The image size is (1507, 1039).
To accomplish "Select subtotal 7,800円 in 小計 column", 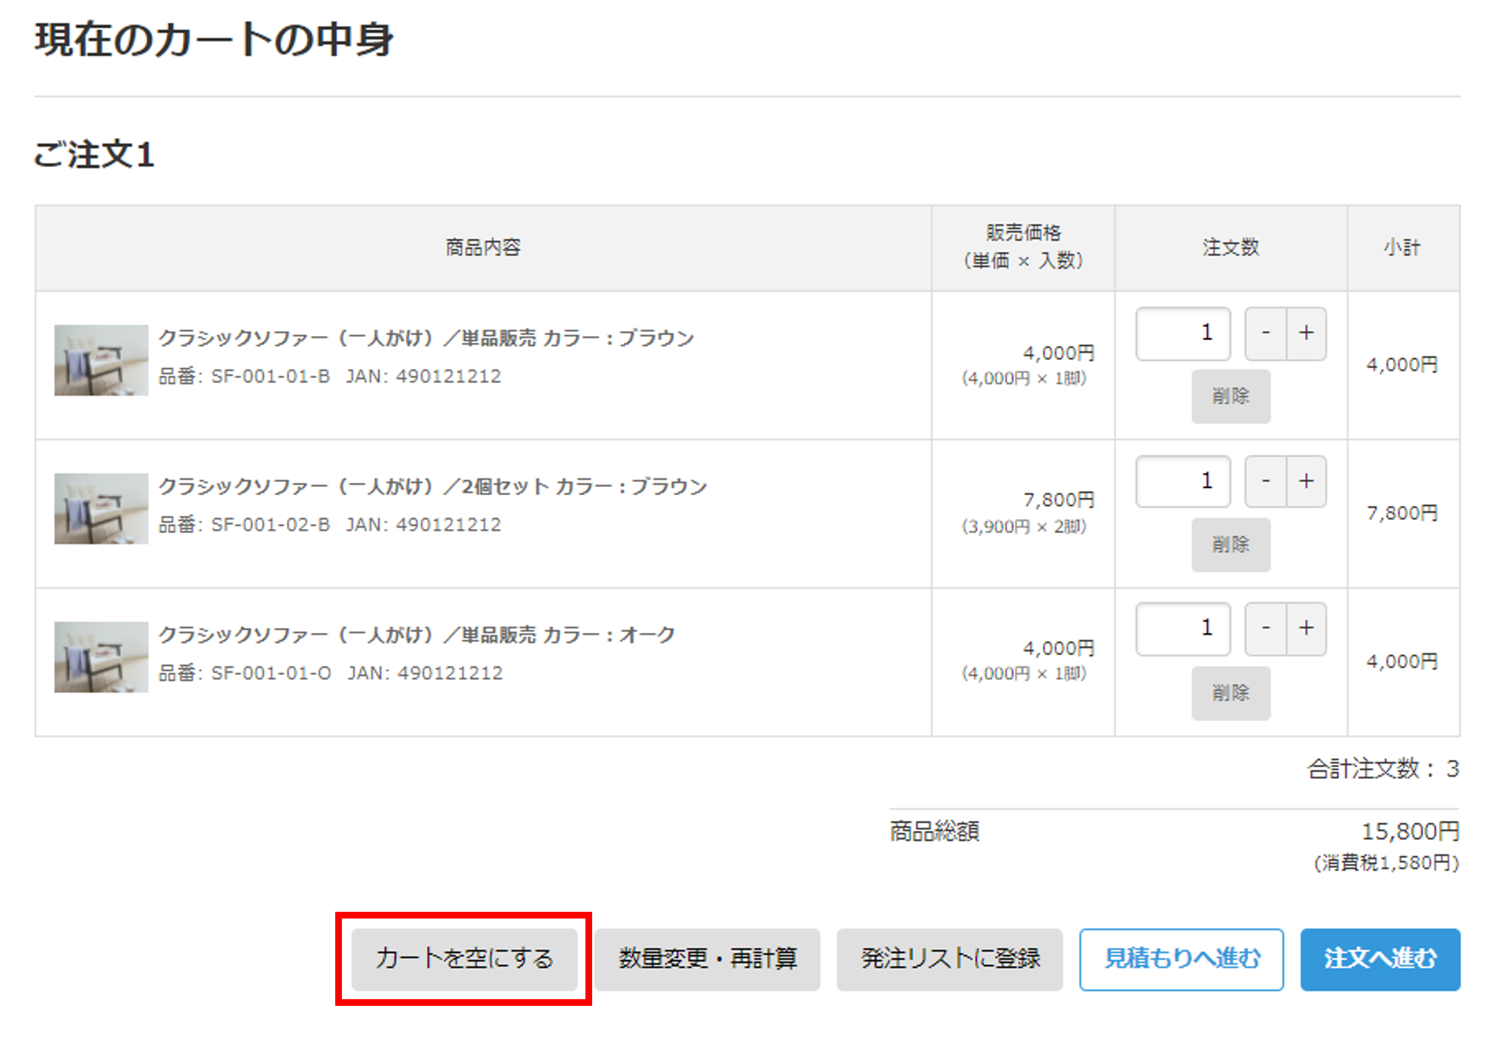I will point(1402,513).
